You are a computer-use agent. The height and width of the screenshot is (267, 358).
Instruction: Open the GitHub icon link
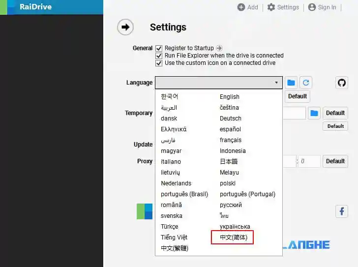[x=342, y=83]
